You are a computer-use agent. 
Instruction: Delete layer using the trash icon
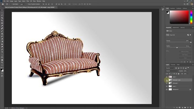point(191,108)
